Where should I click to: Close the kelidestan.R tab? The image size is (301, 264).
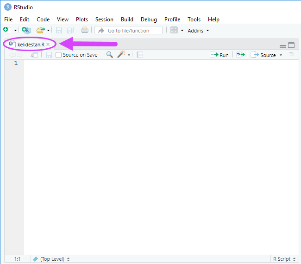[48, 45]
